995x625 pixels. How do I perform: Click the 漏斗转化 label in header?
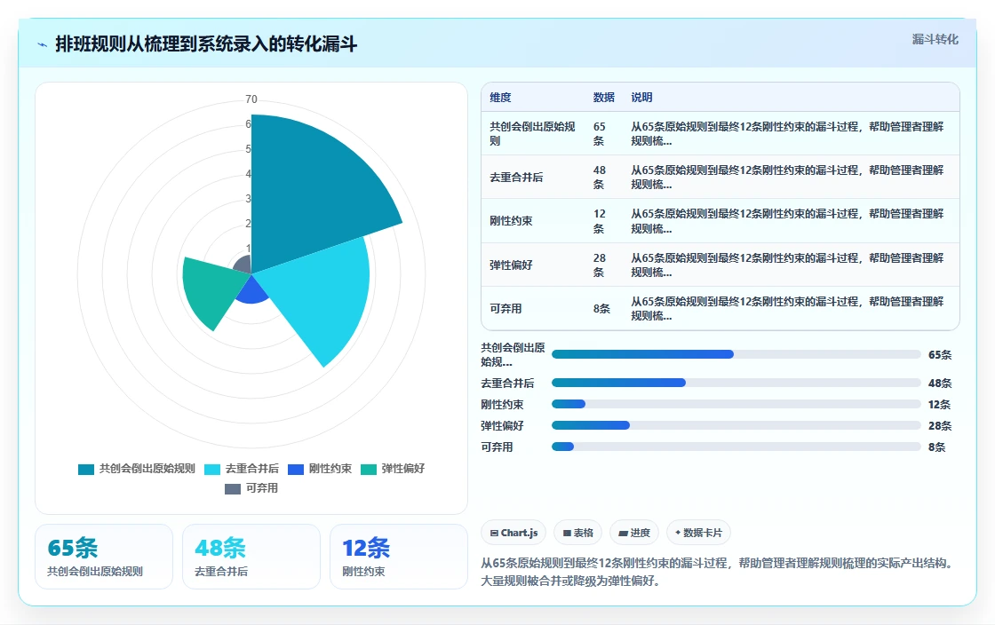(x=935, y=39)
